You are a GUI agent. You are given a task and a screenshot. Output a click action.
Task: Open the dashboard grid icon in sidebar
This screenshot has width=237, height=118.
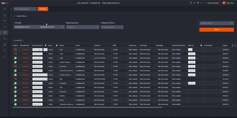point(4,9)
